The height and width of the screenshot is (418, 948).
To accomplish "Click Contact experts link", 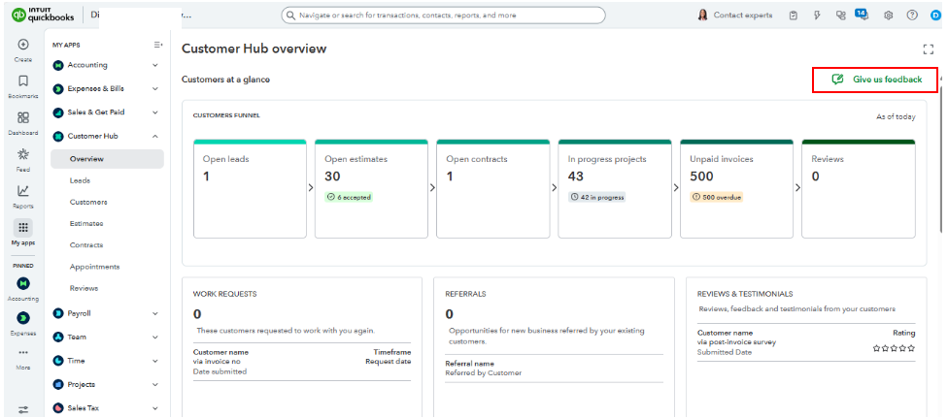I will coord(736,16).
